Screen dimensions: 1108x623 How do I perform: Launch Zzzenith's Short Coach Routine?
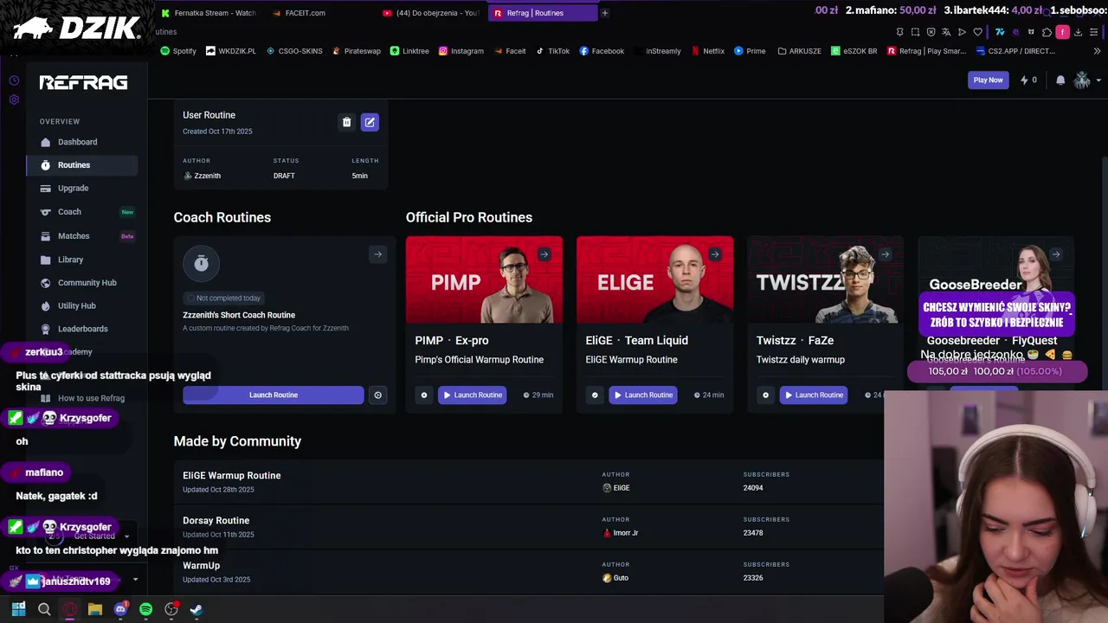coord(274,395)
